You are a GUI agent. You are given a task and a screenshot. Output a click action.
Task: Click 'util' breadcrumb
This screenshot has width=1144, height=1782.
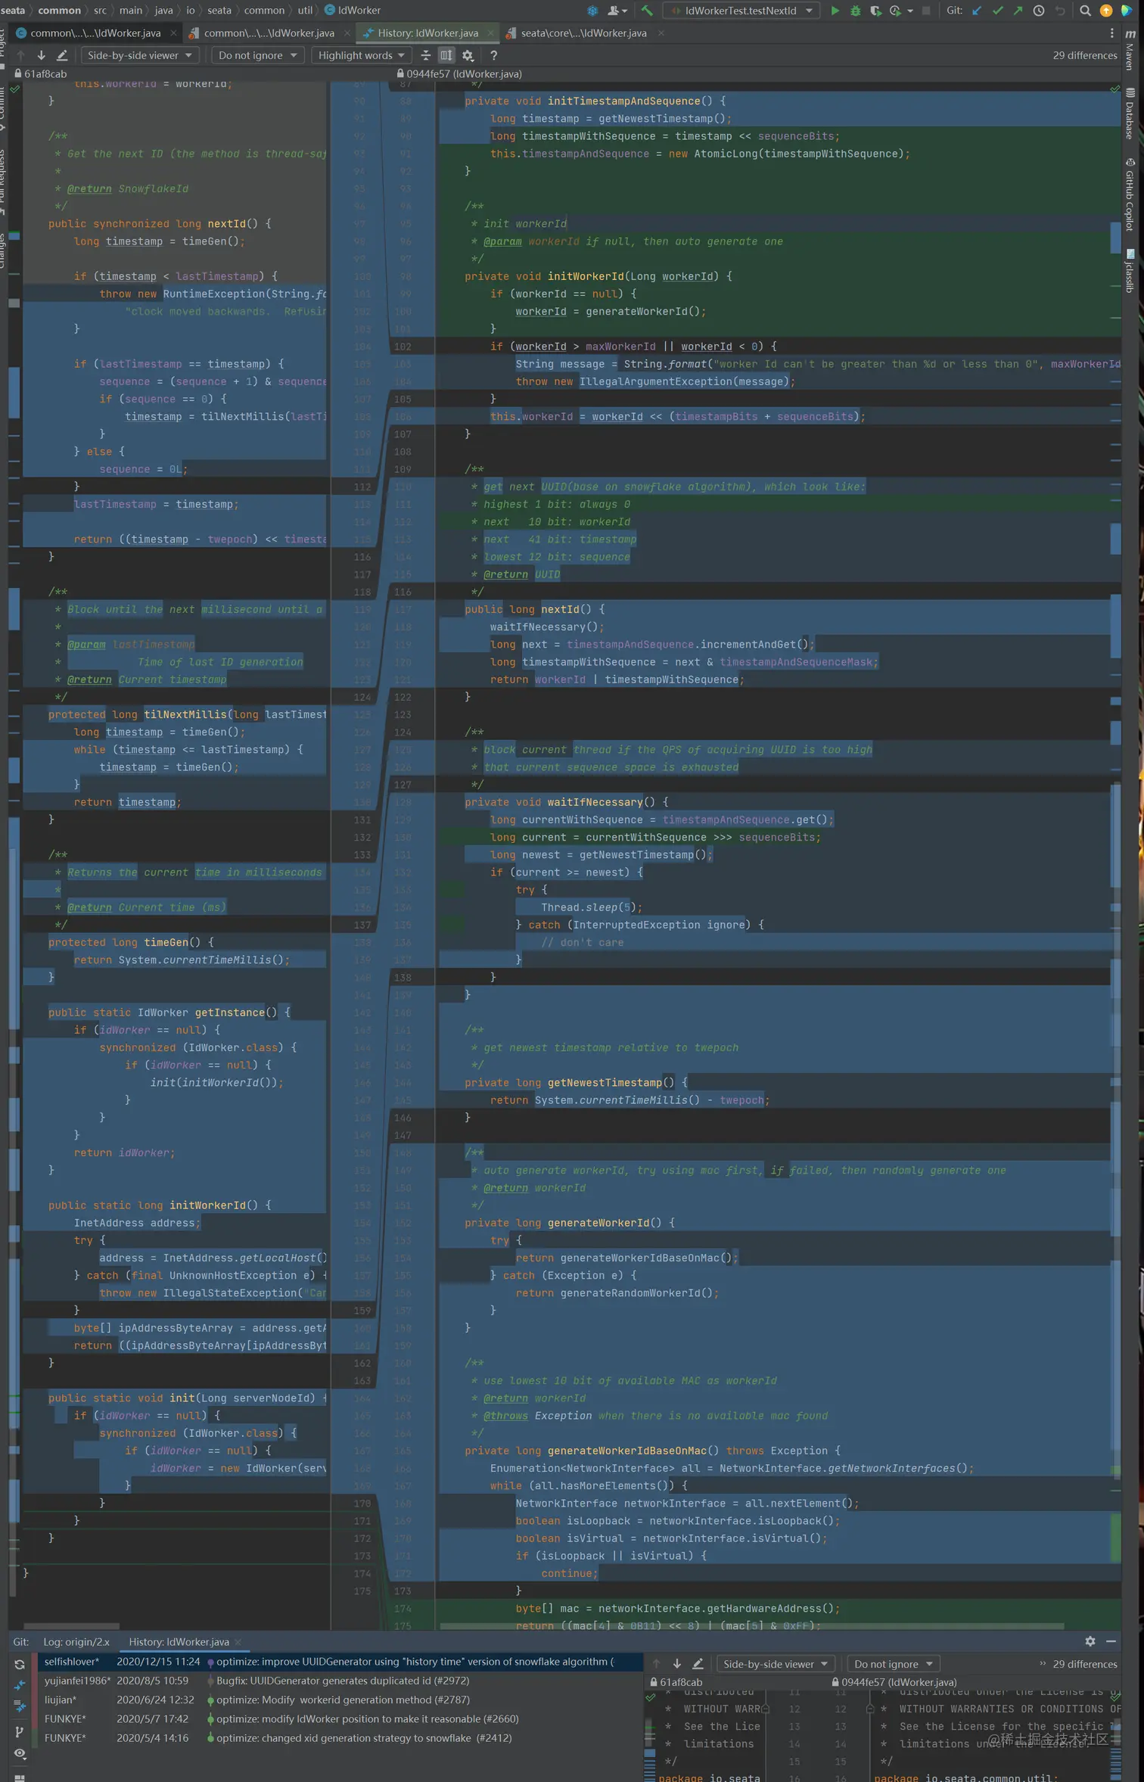point(305,11)
